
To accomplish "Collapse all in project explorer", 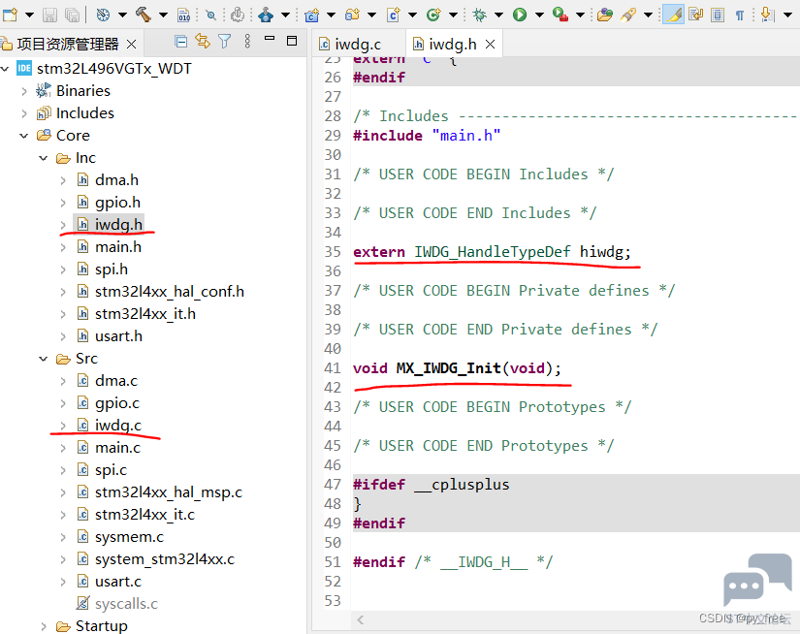I will point(180,42).
